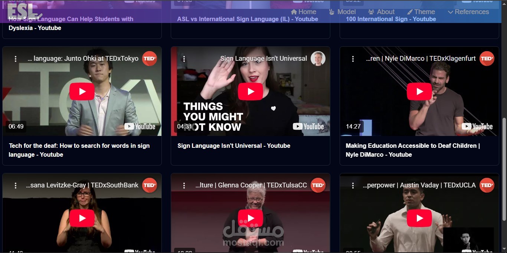Click the 04:31 duration badge
The height and width of the screenshot is (253, 507).
point(184,126)
